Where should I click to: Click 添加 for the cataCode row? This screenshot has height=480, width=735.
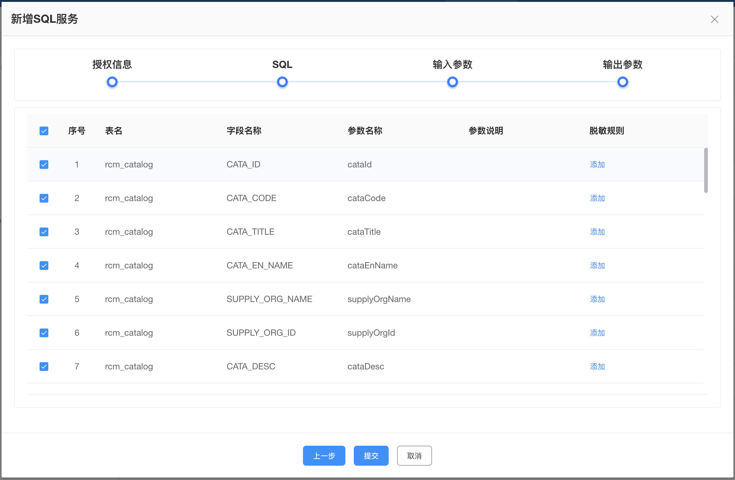click(x=597, y=198)
